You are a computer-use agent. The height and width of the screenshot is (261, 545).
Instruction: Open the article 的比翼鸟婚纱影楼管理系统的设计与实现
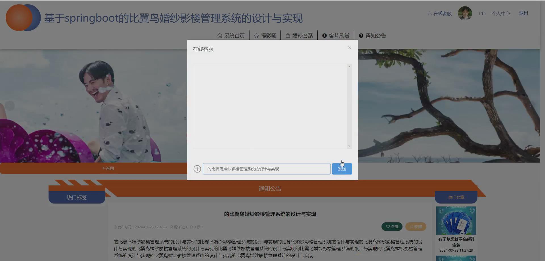[x=270, y=214]
